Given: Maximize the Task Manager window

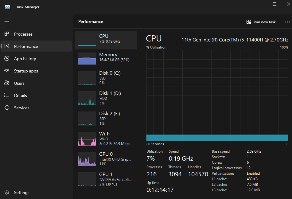Looking at the screenshot, I should (274, 4).
